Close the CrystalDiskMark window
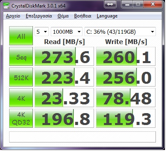 coord(153,4)
